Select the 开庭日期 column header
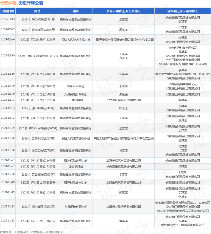The width and height of the screenshot is (211, 234). point(8,11)
